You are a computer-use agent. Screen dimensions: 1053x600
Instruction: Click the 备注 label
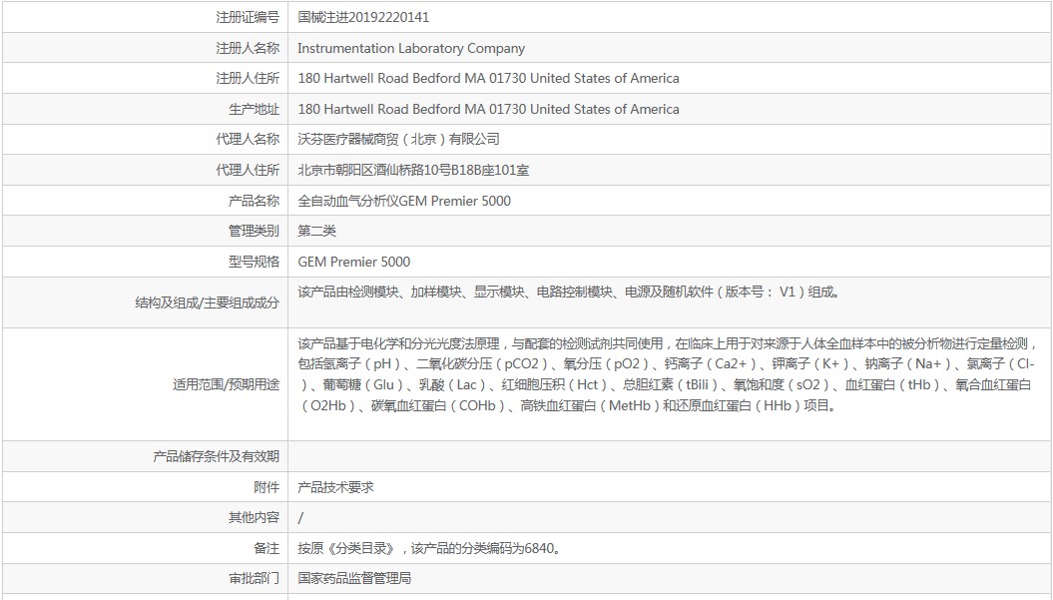click(266, 548)
